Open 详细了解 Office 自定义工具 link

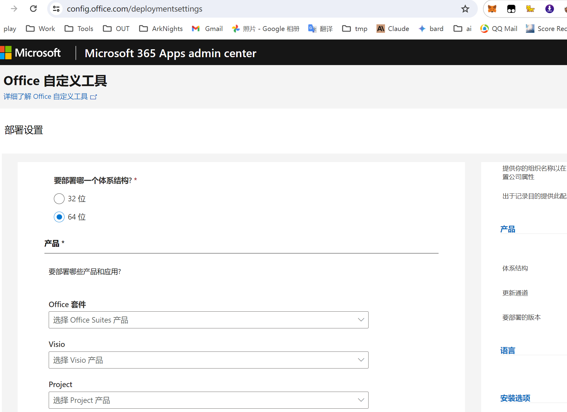[x=50, y=97]
